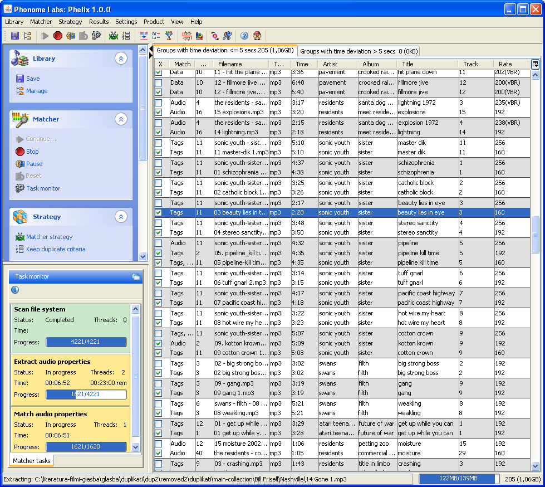The image size is (545, 487).
Task: Uncheck the box for 09. kotton krown row
Action: point(159,343)
